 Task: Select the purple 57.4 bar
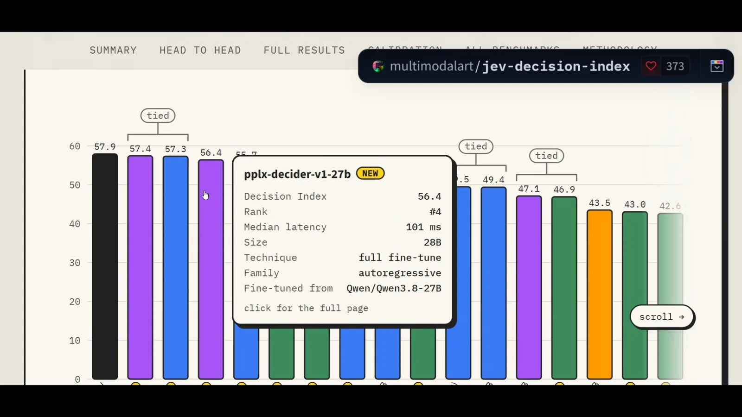140,267
